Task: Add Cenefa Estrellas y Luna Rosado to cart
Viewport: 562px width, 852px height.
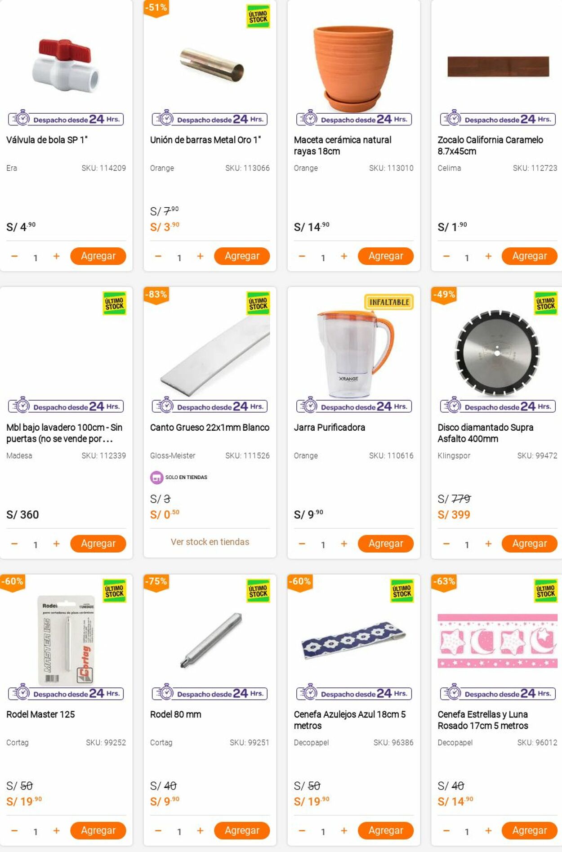Action: click(x=530, y=830)
